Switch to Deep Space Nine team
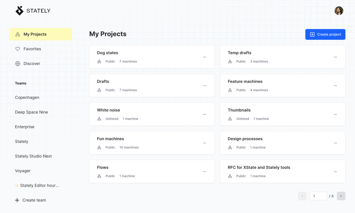Screen dimensions: 355x213 pyautogui.click(x=31, y=112)
